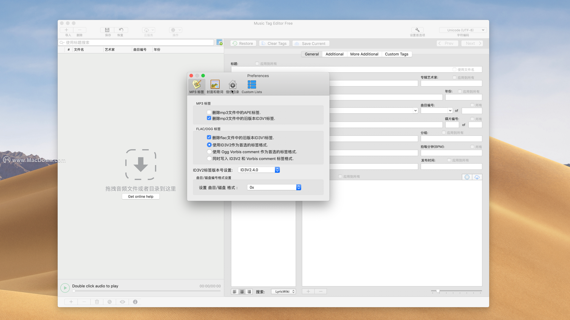Screen dimensions: 570x320
Task: Open the Custom Lists preferences pane
Action: click(252, 87)
